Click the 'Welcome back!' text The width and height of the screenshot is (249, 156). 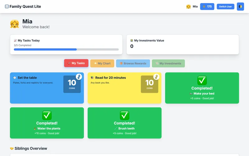tap(36, 27)
